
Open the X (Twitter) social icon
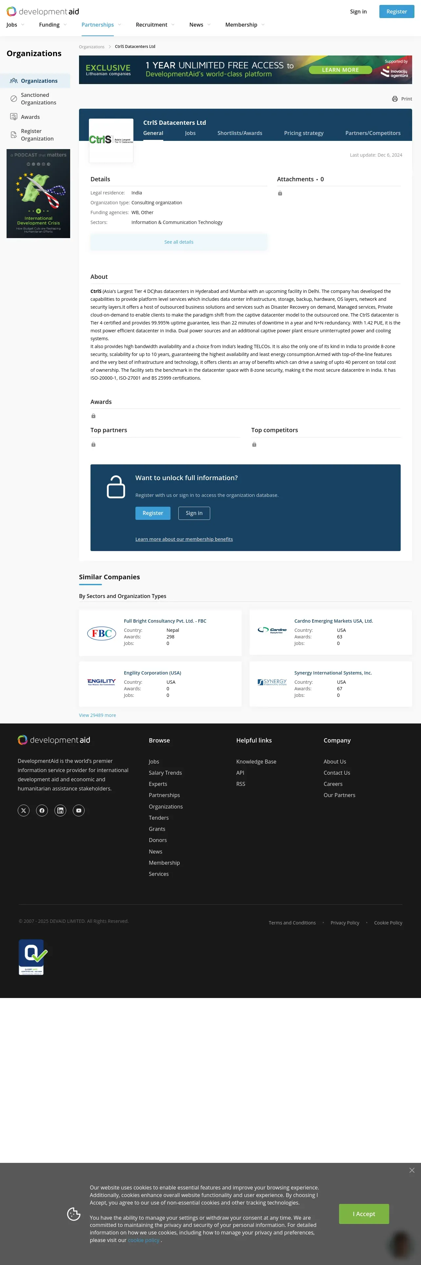24,810
